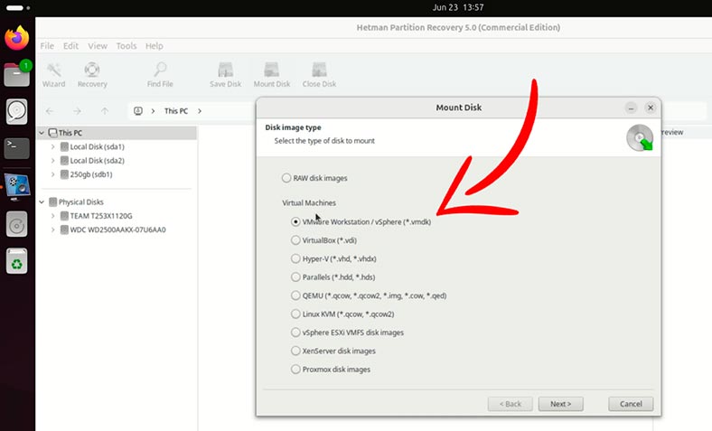Collapse the This PC tree node
This screenshot has width=712, height=431.
pyautogui.click(x=42, y=133)
